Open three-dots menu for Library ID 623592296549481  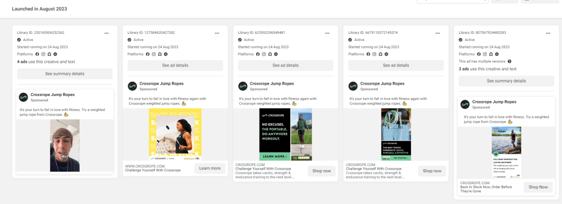pyautogui.click(x=327, y=33)
